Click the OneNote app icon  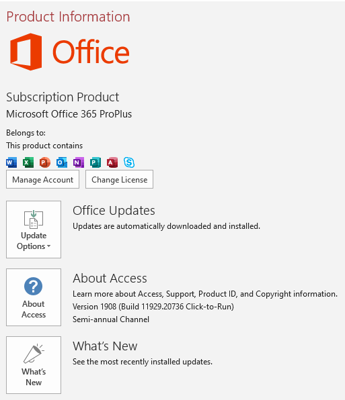79,162
